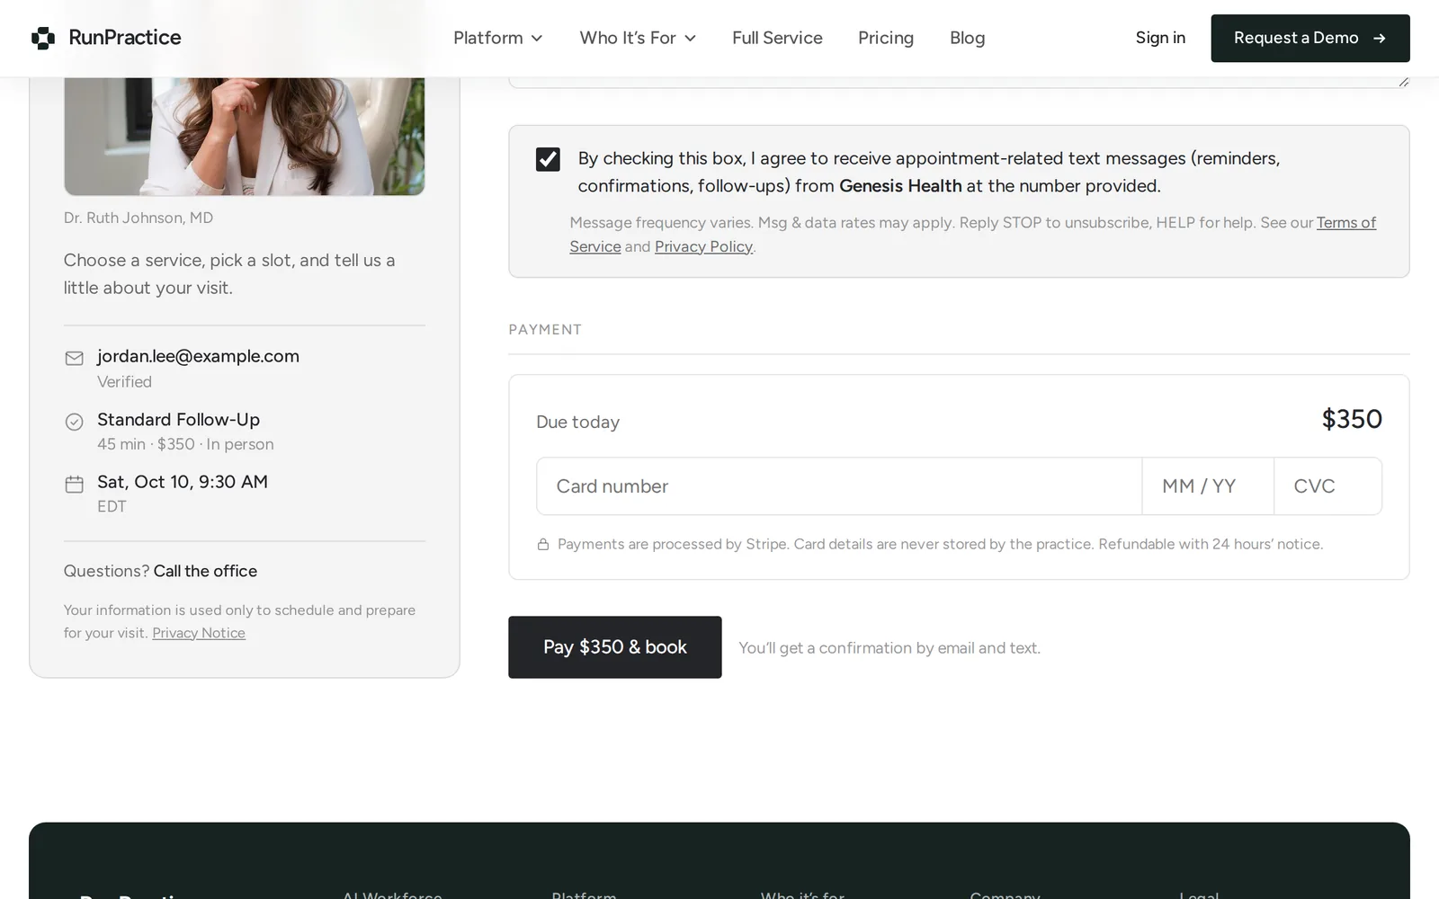Open the Privacy Notice link in sidebar
Viewport: 1439px width, 899px height.
pyautogui.click(x=199, y=633)
